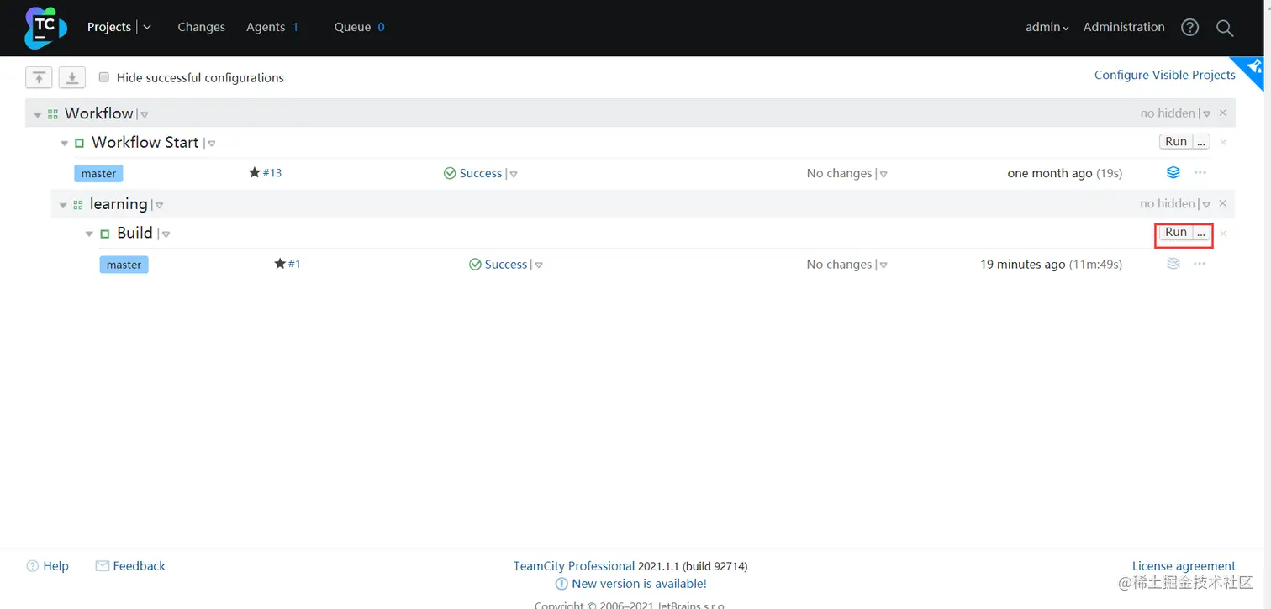Open the dropdown arrow beside Build title
This screenshot has width=1271, height=609.
[166, 234]
